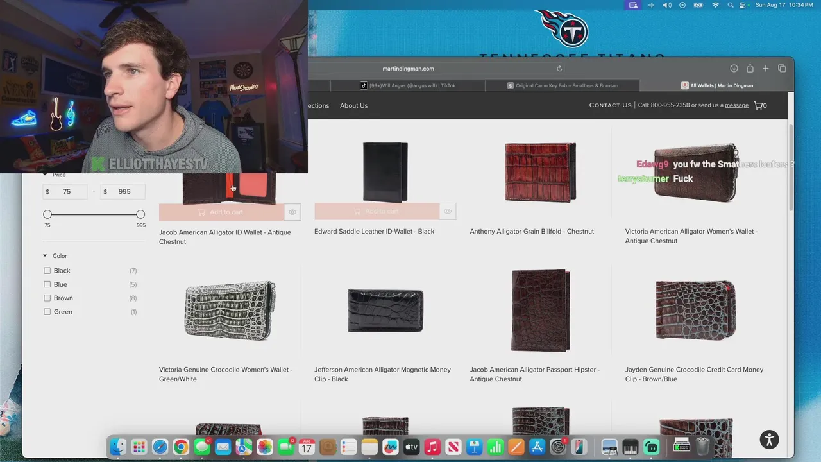Quick view Edward Saddle Leather wallet eye icon
Viewport: 821px width, 462px height.
tap(448, 212)
